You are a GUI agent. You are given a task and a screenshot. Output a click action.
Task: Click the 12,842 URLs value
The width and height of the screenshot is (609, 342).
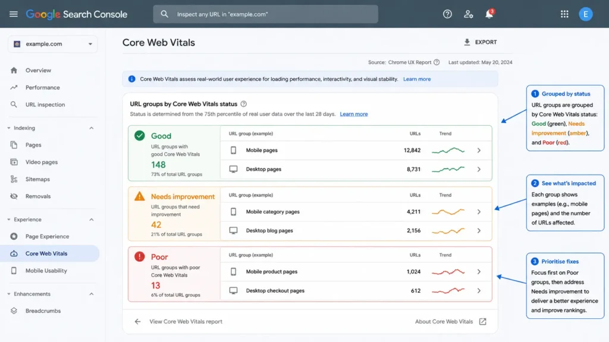[412, 150]
